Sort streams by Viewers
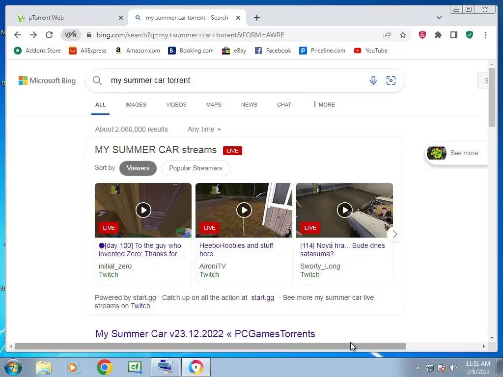Screen dimensions: 503x377 coord(138,168)
